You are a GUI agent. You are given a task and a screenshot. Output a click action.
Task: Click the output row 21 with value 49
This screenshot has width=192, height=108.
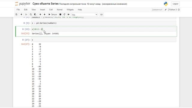[36, 96]
